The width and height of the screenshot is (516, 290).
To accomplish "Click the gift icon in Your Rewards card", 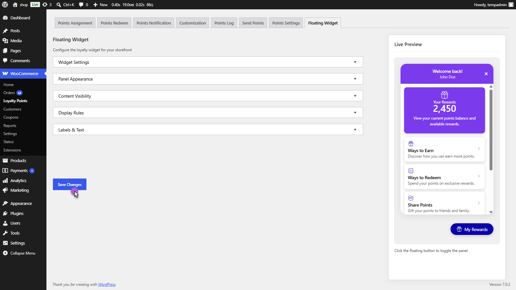I will [444, 95].
